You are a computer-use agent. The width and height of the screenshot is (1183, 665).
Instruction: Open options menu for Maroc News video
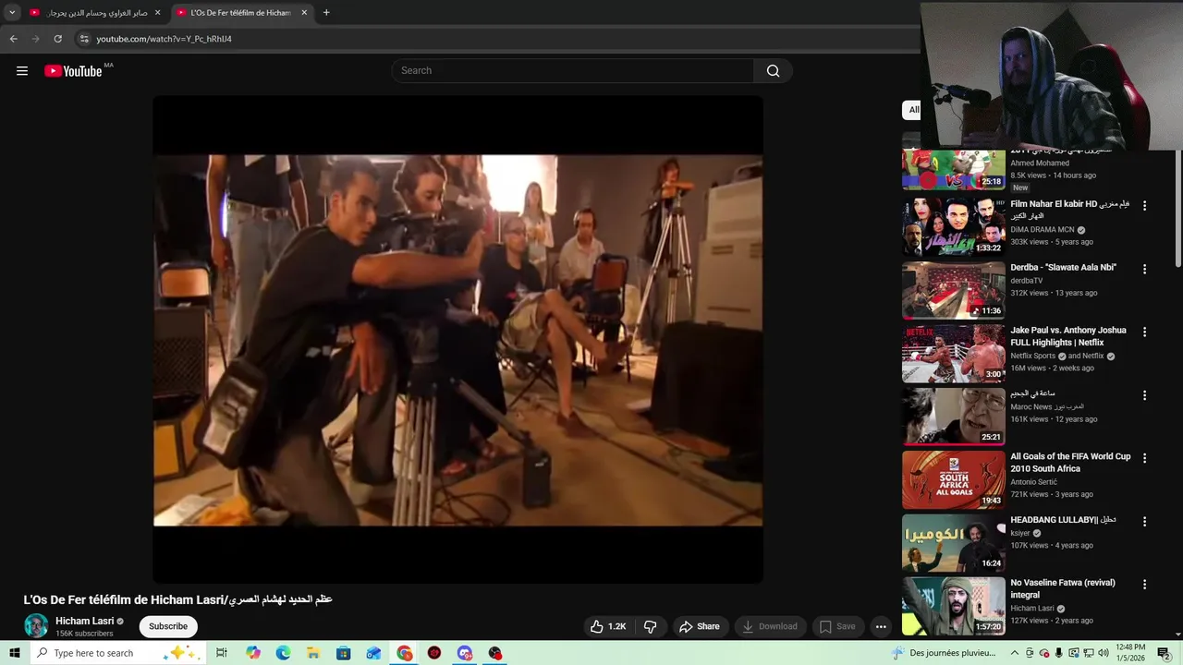(x=1144, y=394)
